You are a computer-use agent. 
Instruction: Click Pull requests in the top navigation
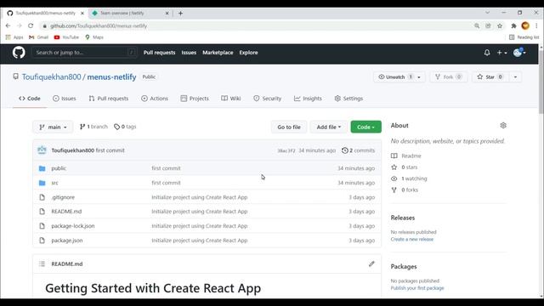159,53
